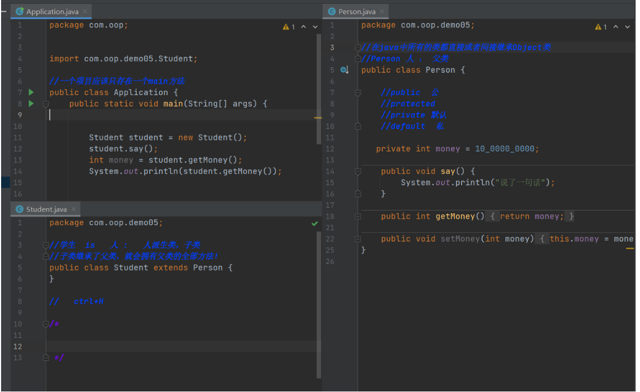This screenshot has width=640, height=392.
Task: Click the Student.java class icon on its tab
Action: (x=19, y=209)
